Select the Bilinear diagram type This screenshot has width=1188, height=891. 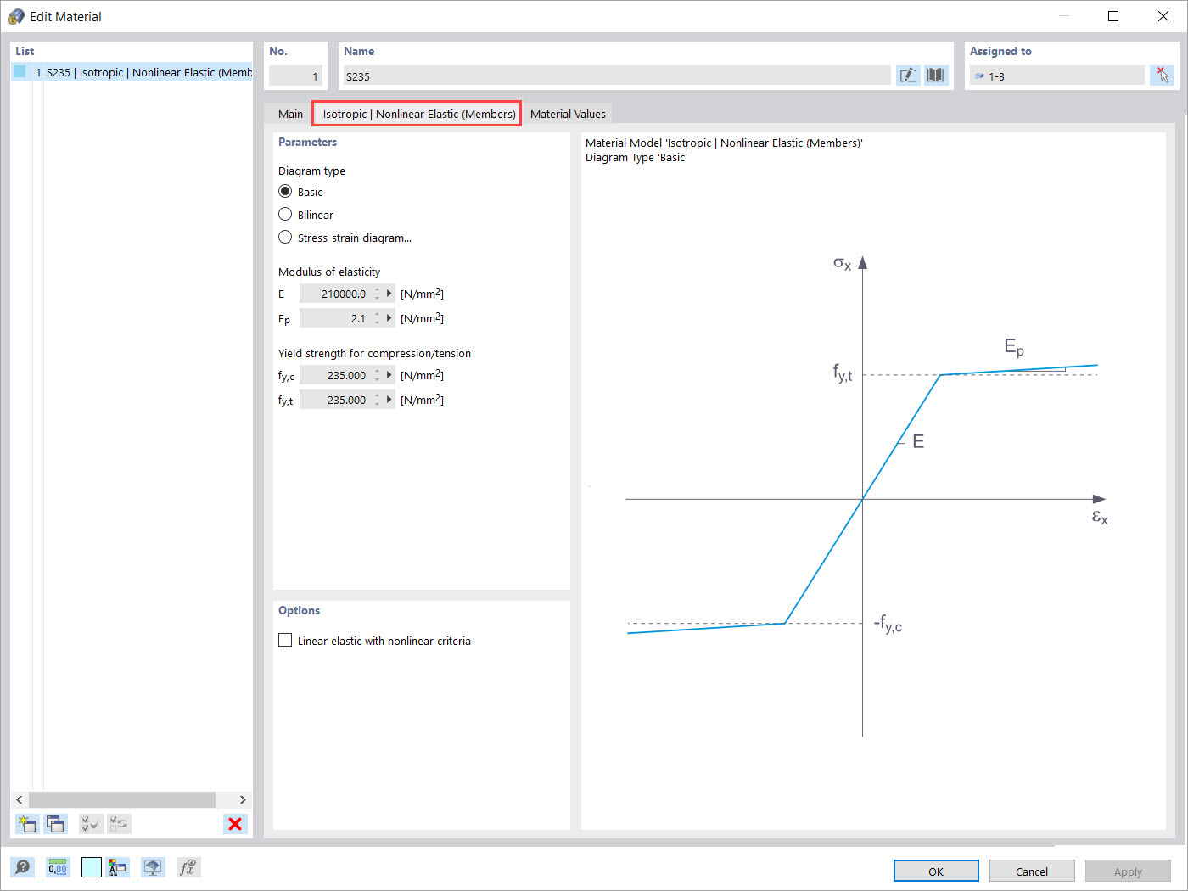[285, 214]
